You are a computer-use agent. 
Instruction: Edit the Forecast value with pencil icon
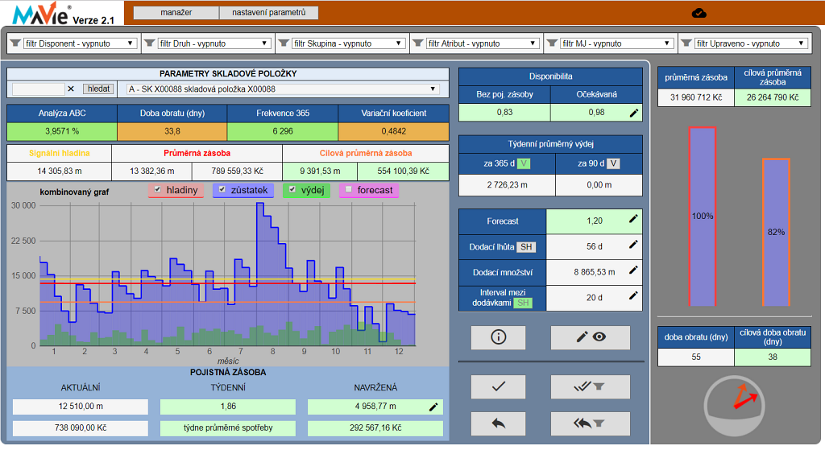point(633,219)
